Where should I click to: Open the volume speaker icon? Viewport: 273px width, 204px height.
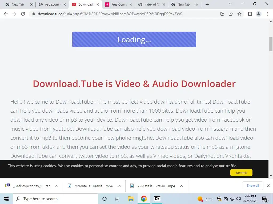239,199
